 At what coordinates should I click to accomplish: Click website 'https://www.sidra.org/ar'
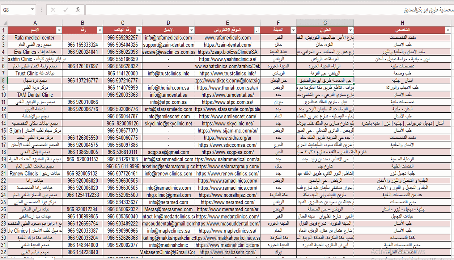228,138
